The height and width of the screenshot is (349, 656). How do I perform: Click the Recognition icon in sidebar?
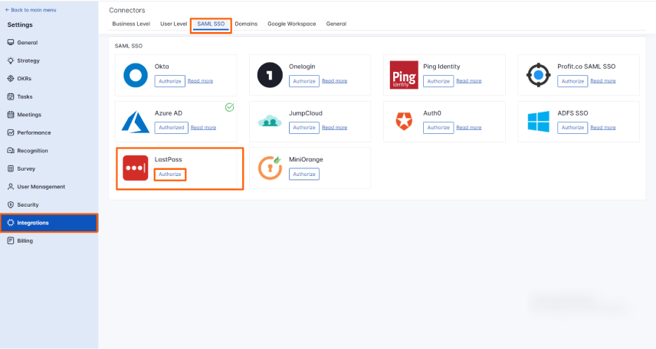point(11,150)
